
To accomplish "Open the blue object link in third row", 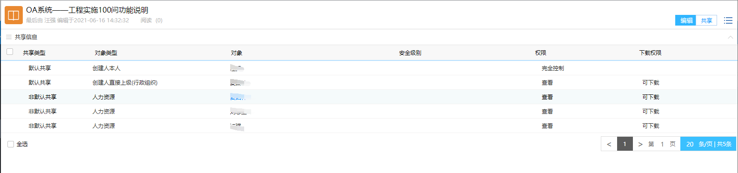I will pyautogui.click(x=240, y=97).
